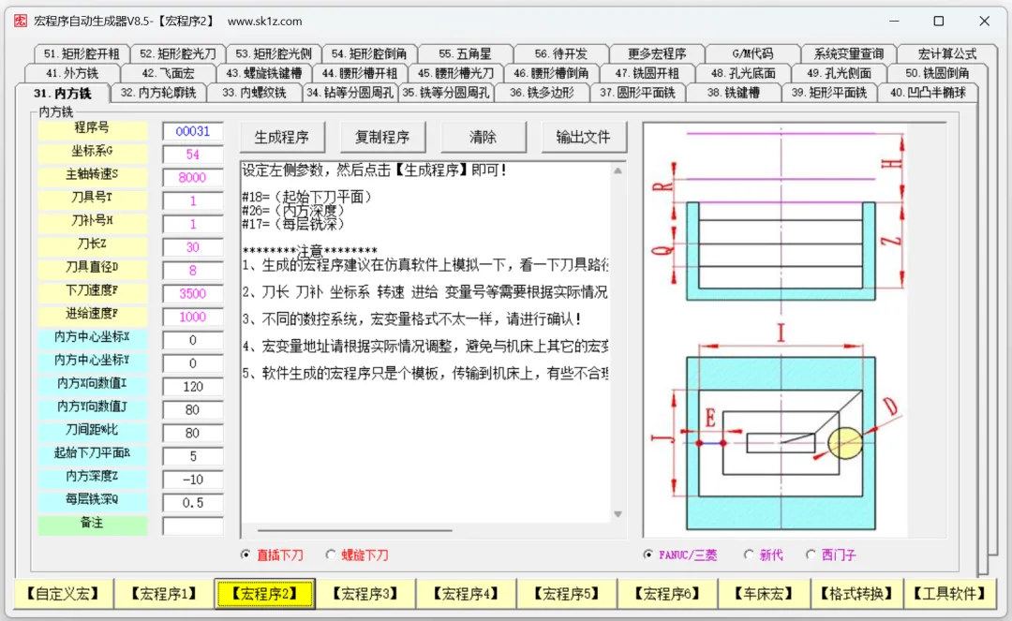Screen dimensions: 1012x621
Task: Click the 输出文件 button
Action: click(x=584, y=137)
